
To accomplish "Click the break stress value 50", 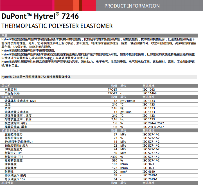I will point(116,153).
